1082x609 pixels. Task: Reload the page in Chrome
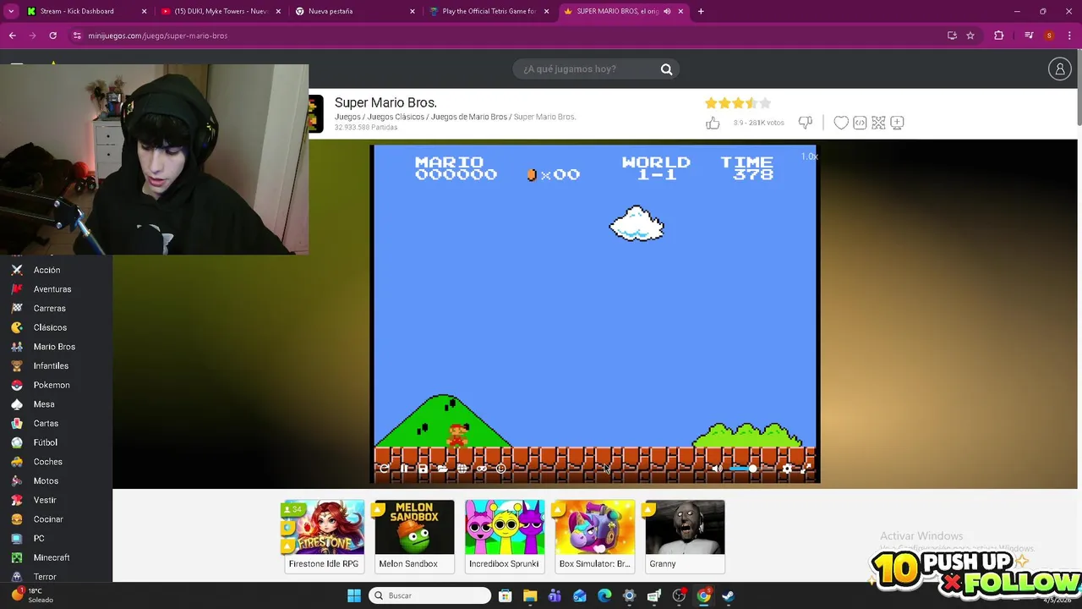tap(52, 36)
